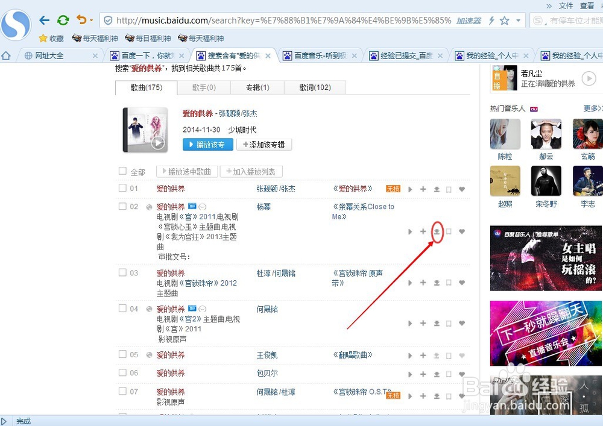This screenshot has width=603, height=426.
Task: Open bookmark 每日福利神
Action: (148, 39)
